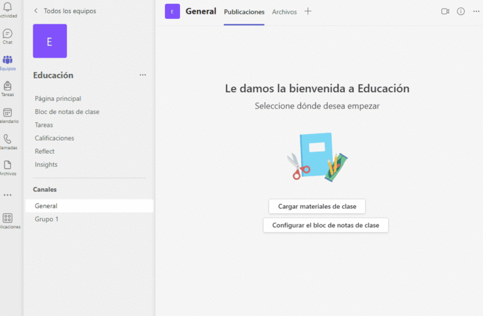Click the small General channel avatar
Image resolution: width=483 pixels, height=316 pixels.
point(172,11)
